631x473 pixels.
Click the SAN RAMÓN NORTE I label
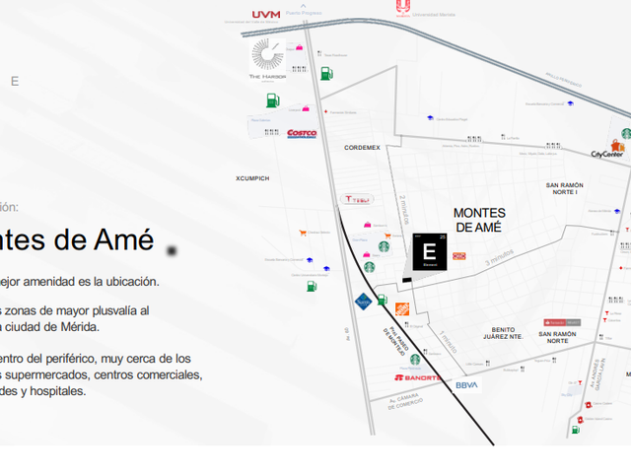(x=564, y=188)
